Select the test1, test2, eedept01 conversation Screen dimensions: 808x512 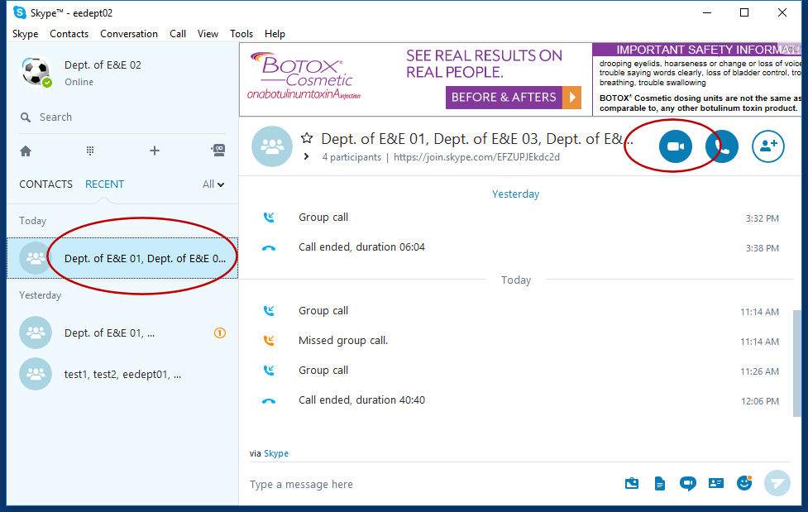[122, 374]
